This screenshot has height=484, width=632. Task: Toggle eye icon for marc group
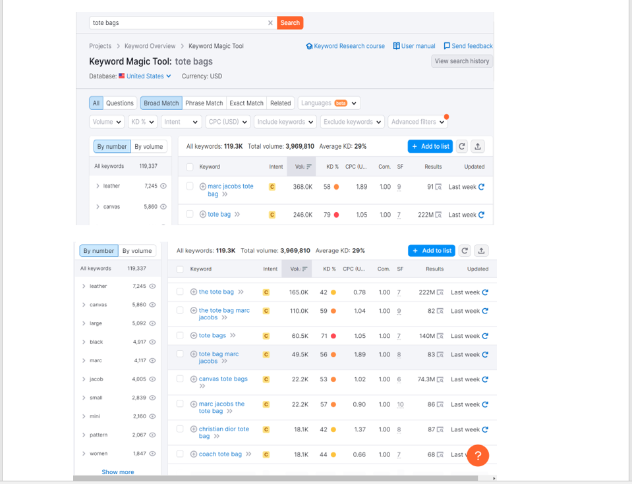click(152, 360)
